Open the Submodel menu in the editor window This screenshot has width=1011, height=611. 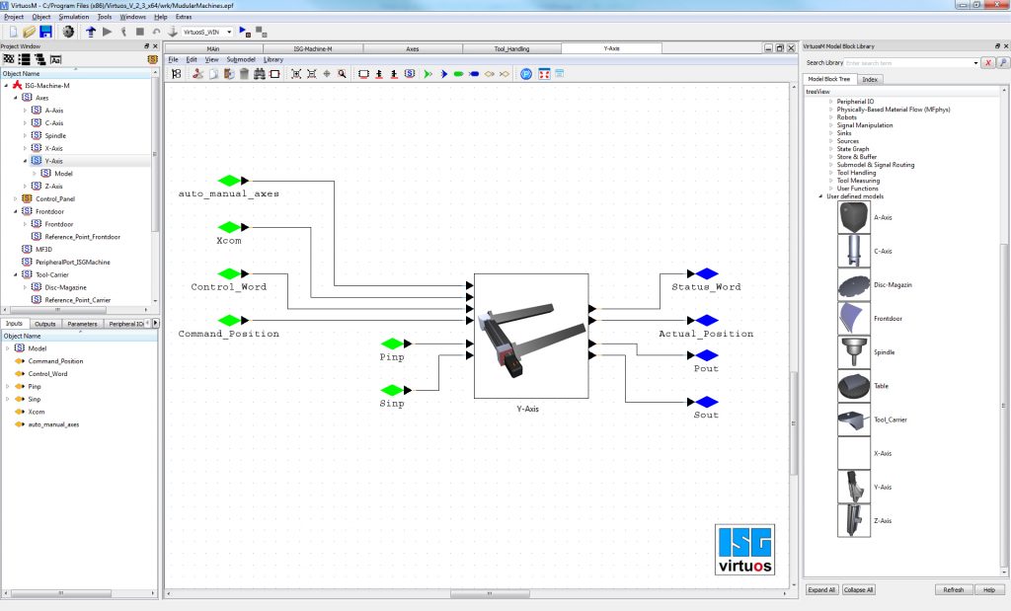[x=240, y=59]
